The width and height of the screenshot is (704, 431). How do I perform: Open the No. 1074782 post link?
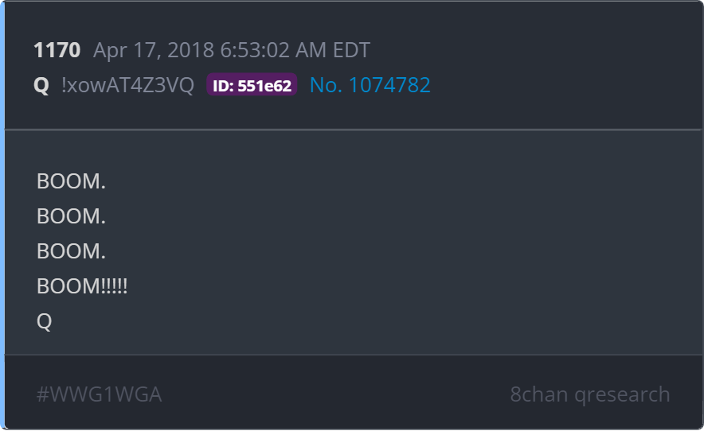click(370, 85)
